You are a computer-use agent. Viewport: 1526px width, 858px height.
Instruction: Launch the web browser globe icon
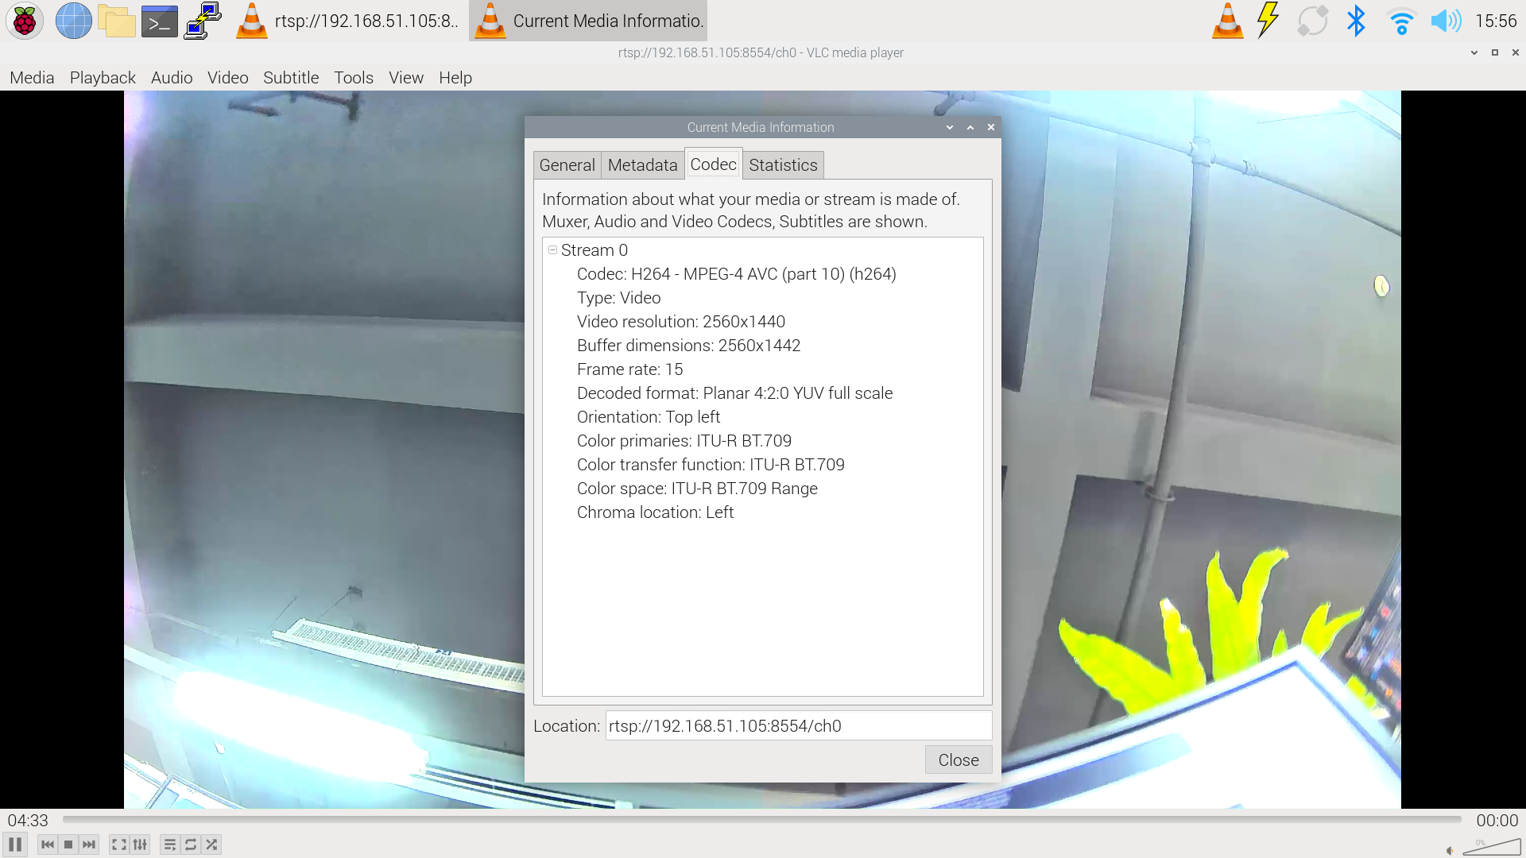pyautogui.click(x=73, y=21)
